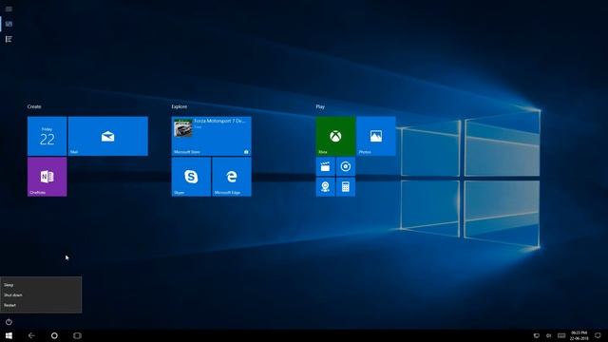The image size is (608, 342).
Task: Click the Windows Start button
Action: (9, 335)
